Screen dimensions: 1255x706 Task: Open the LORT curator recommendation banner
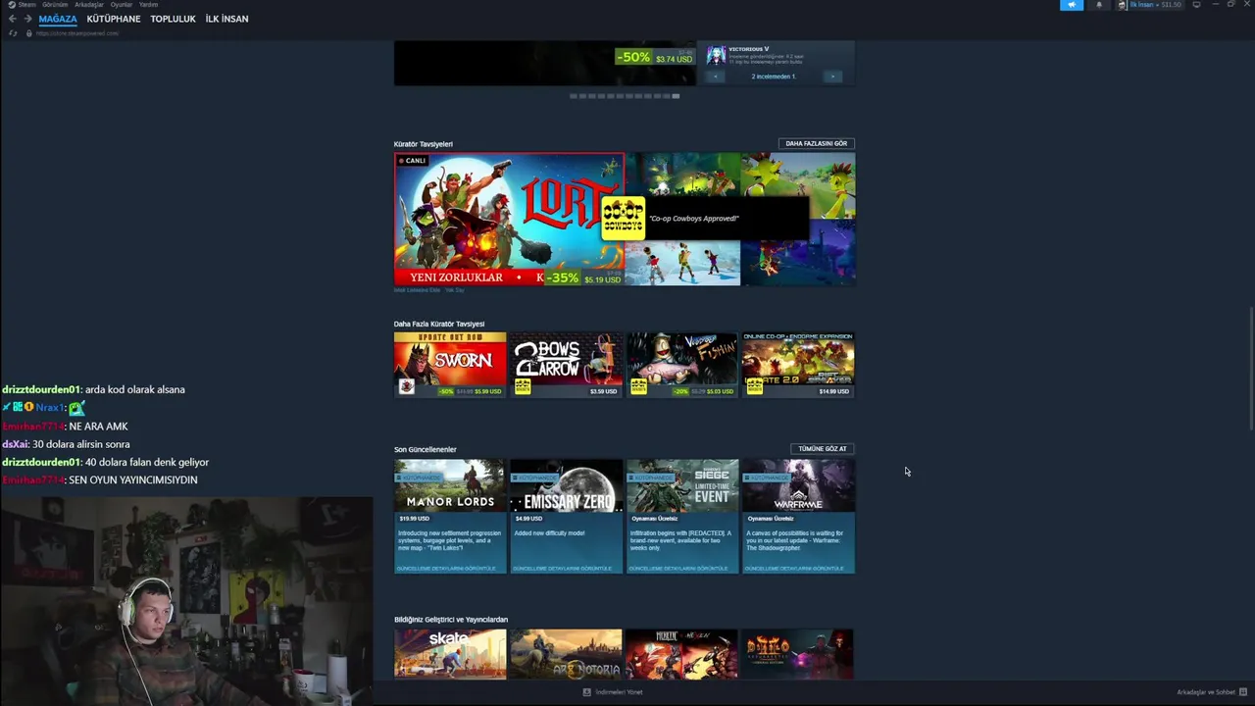[x=509, y=219]
